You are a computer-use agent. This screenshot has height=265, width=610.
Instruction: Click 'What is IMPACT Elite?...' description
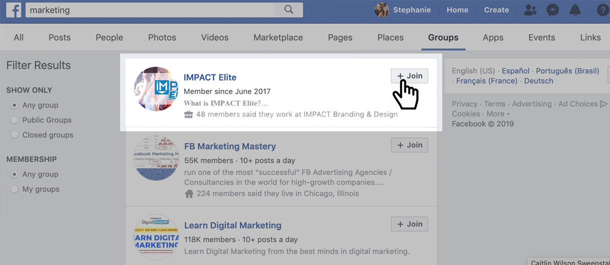point(225,103)
